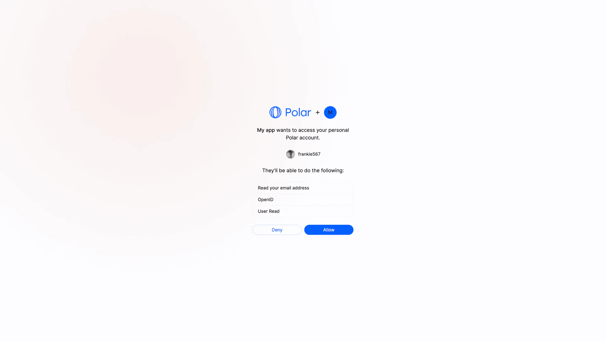Click the 'Polar account.' text line
Viewport: 606px width, 341px height.
303,138
